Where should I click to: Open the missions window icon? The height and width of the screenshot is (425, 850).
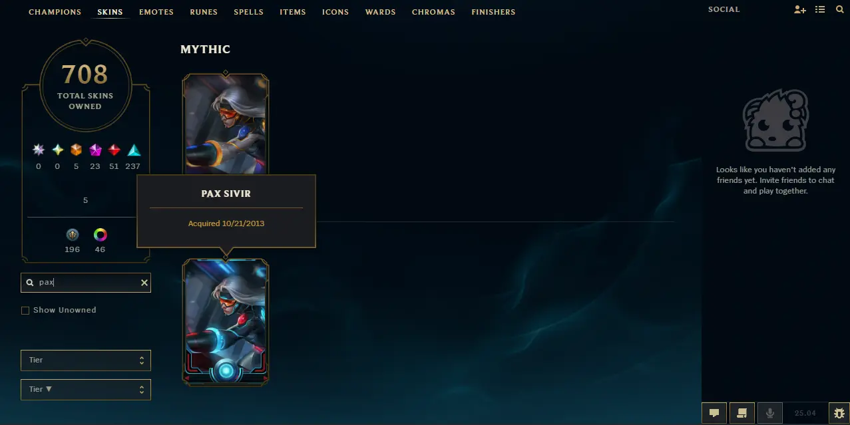pyautogui.click(x=742, y=413)
